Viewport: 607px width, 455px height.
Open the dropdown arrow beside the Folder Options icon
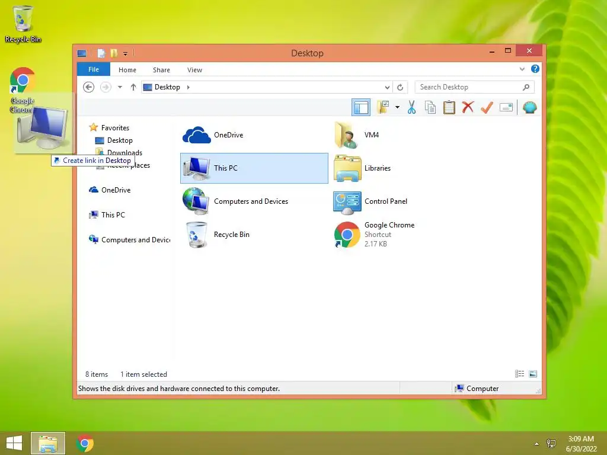click(397, 107)
